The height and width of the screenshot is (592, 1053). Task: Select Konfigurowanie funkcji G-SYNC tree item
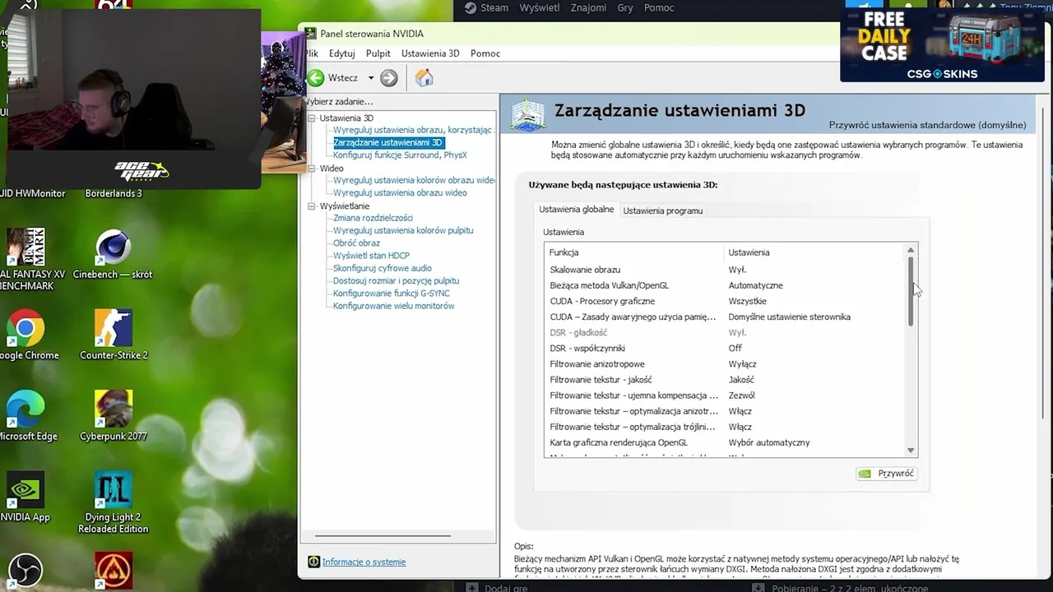(x=392, y=293)
